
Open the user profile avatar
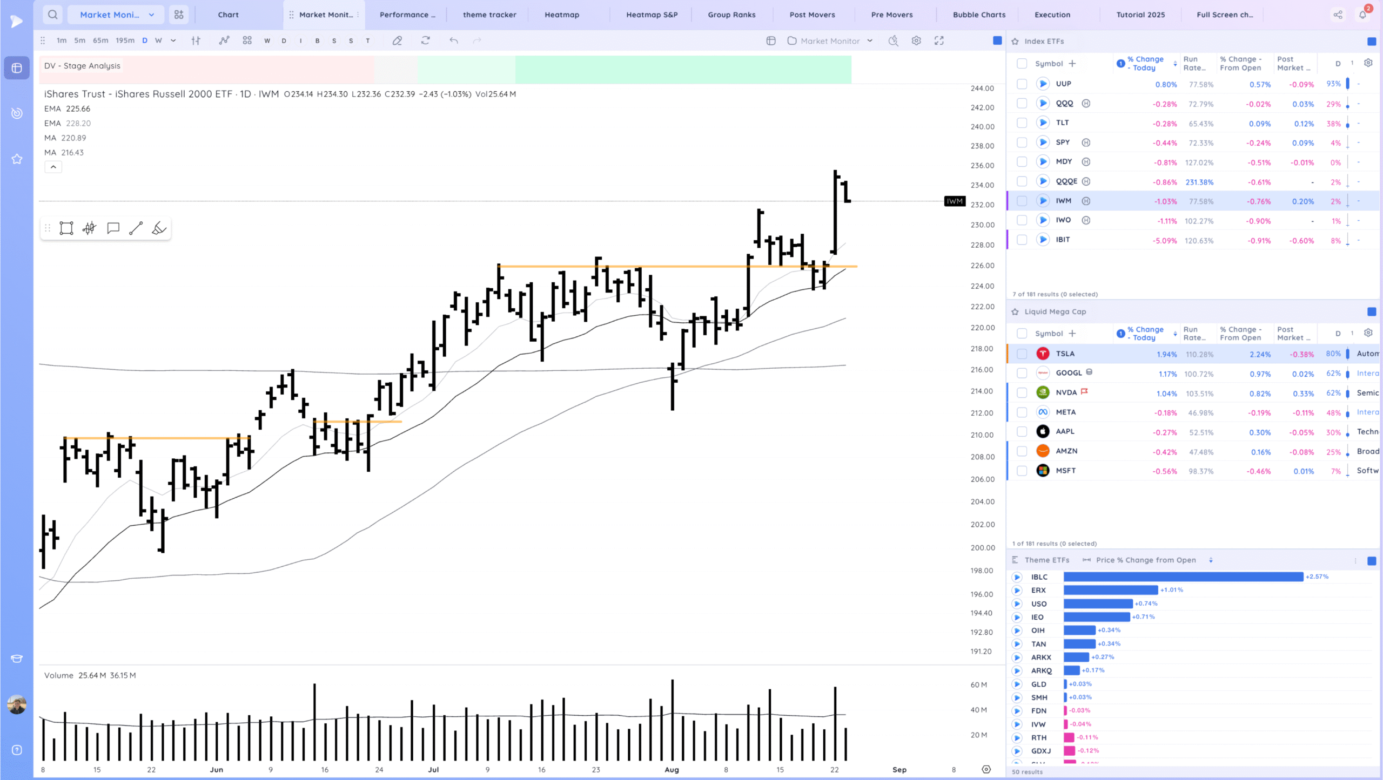point(17,704)
